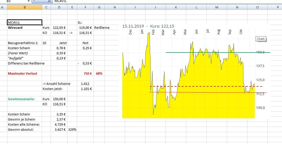Select the Reißleine cell
The image size is (282, 144).
102,28
